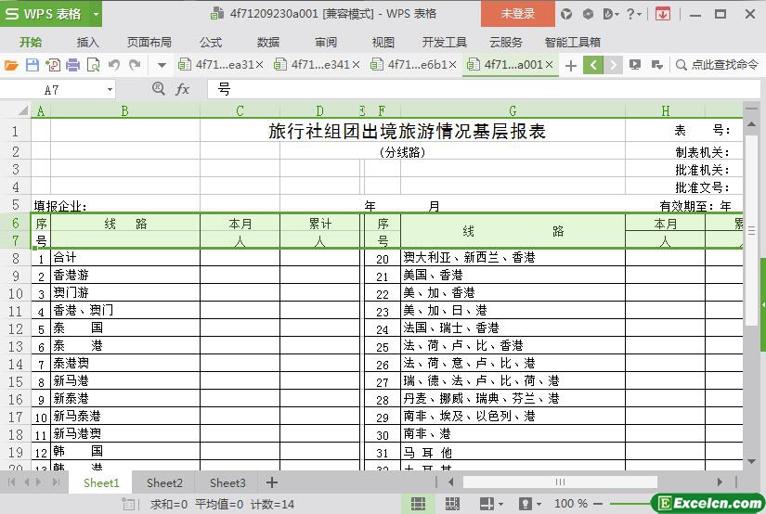
Task: Open the 开始 ribbon tab
Action: 31,43
